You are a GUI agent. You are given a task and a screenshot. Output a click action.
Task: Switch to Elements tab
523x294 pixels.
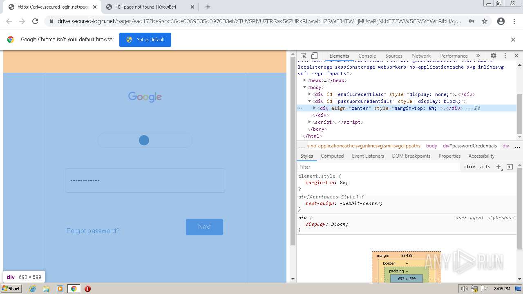(x=339, y=56)
